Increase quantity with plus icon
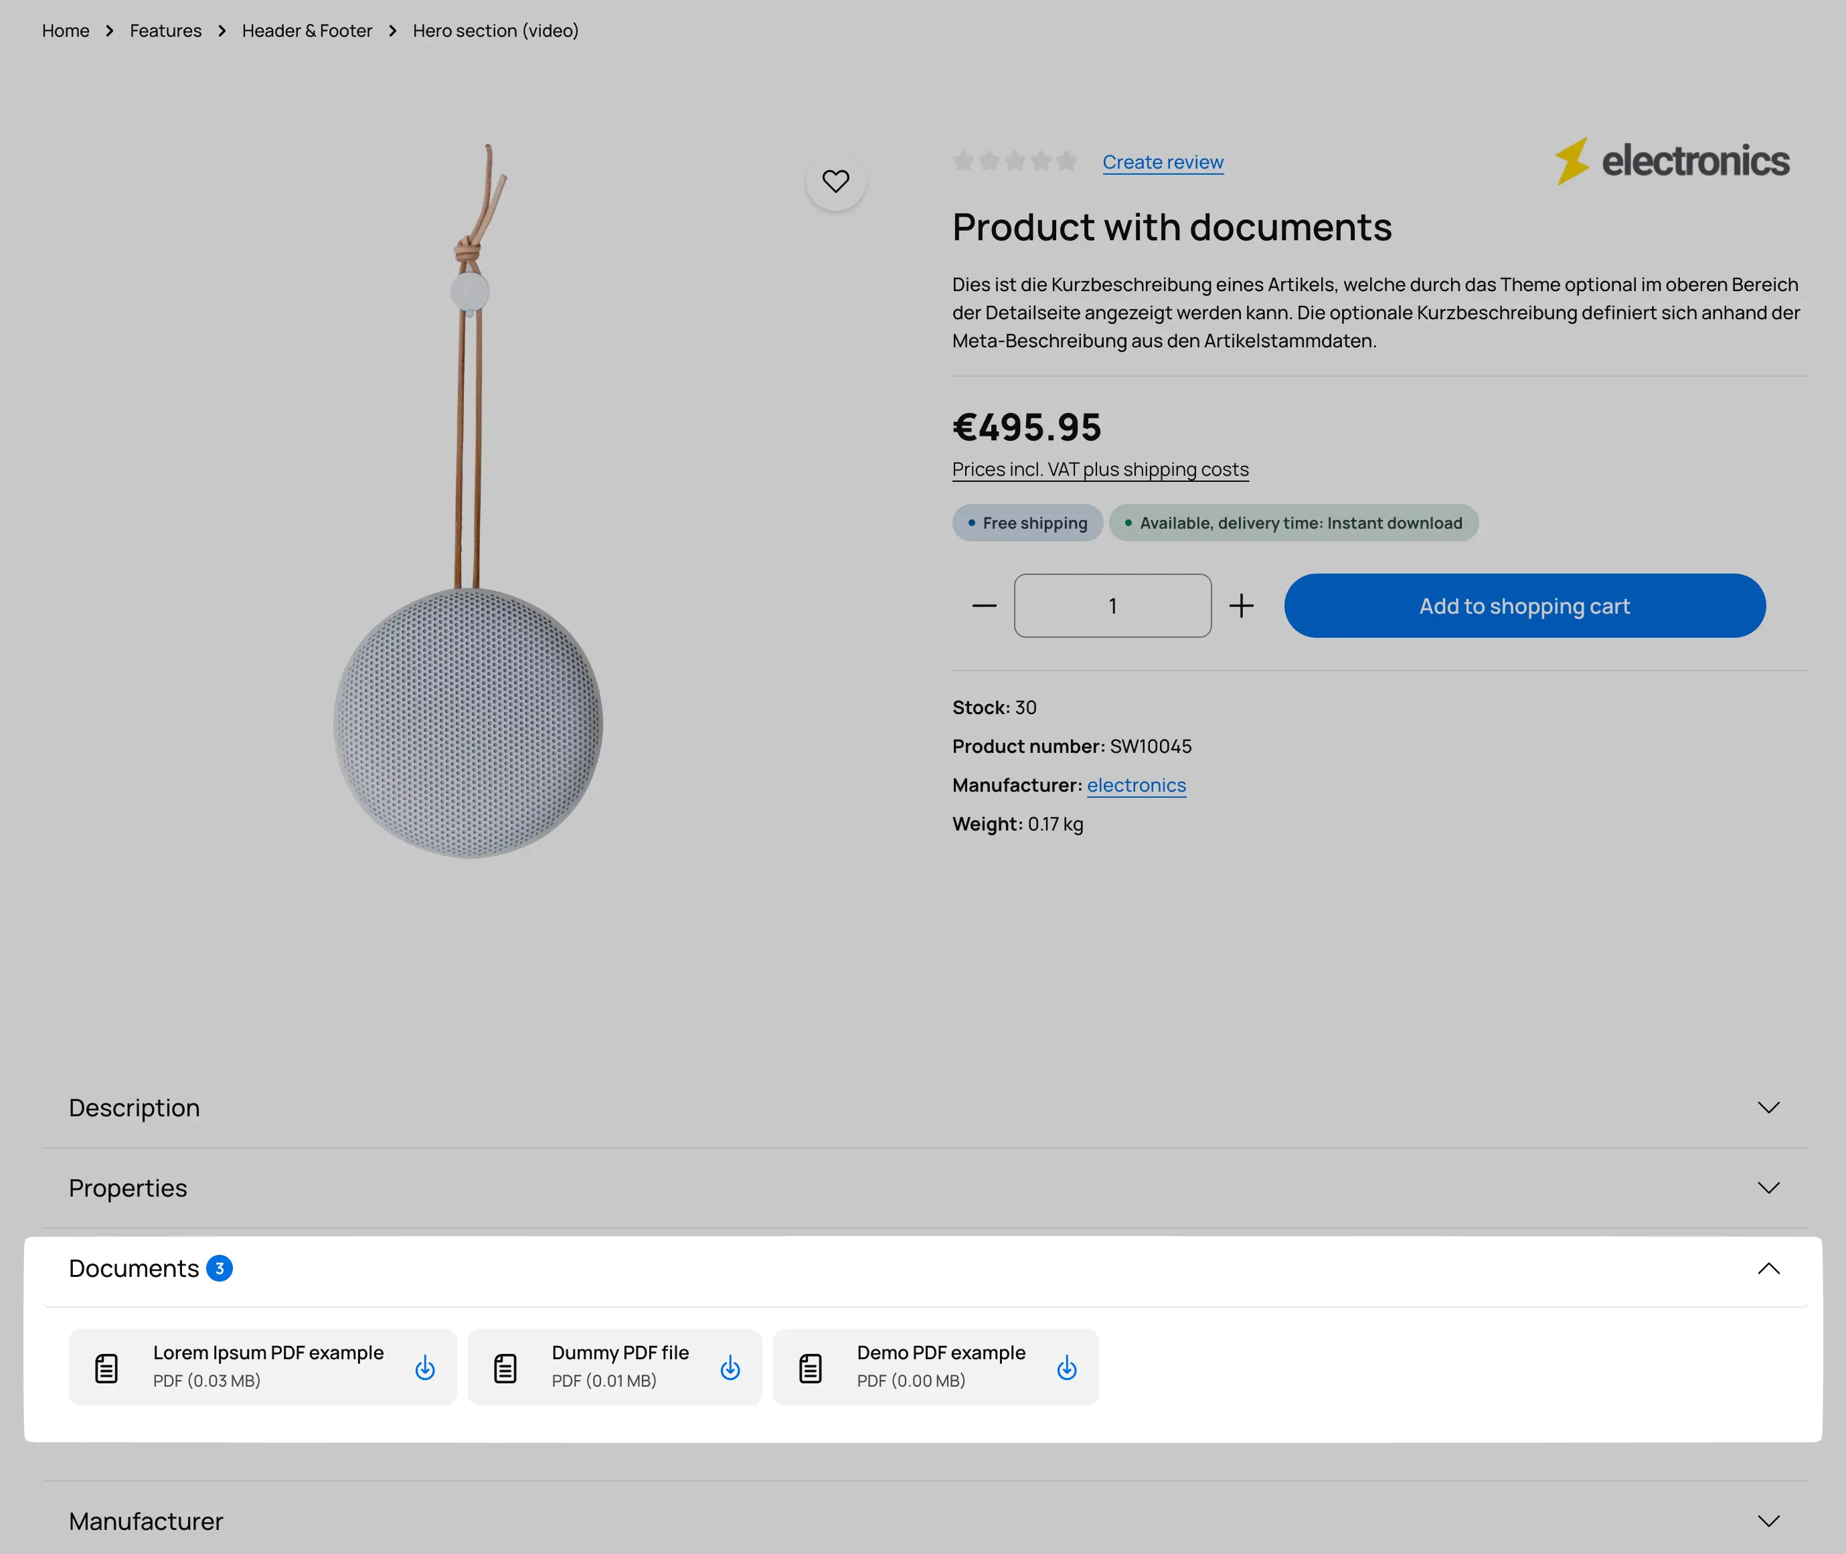The height and width of the screenshot is (1554, 1846). (1241, 606)
